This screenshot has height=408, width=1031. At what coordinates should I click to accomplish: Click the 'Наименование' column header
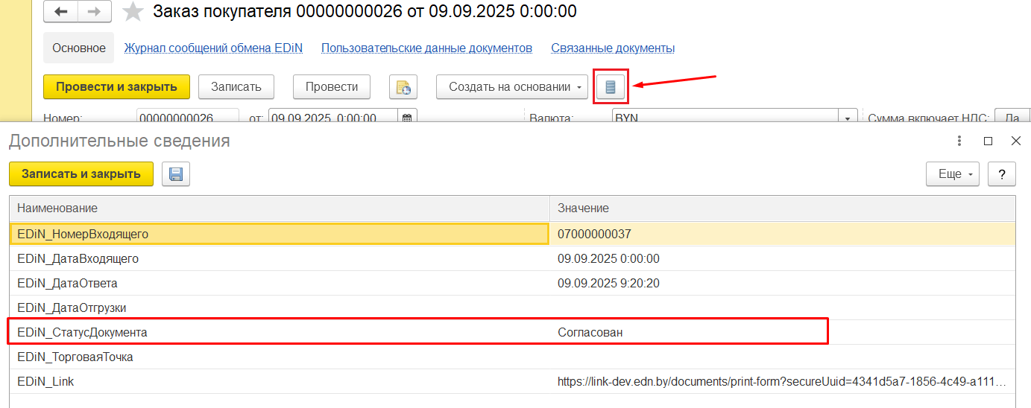point(57,208)
